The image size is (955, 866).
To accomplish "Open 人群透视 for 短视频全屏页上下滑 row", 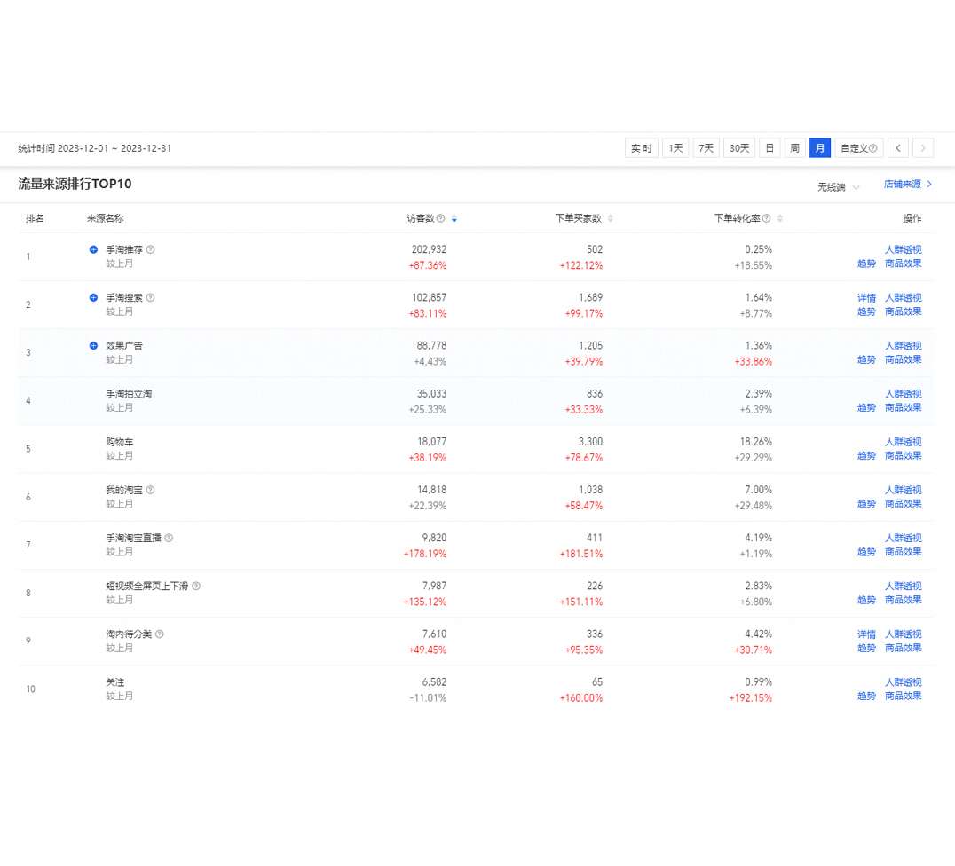I will 904,587.
